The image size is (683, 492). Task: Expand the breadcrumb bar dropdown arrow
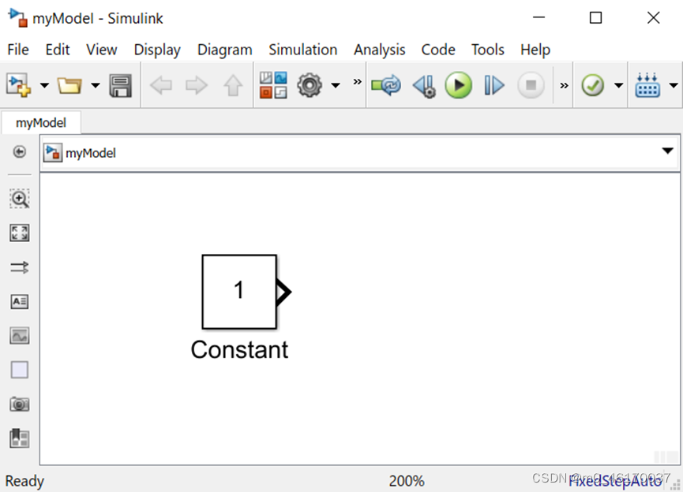[667, 151]
